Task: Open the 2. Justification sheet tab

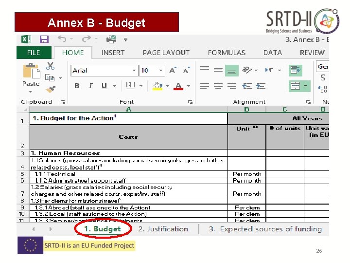Action: pos(163,229)
